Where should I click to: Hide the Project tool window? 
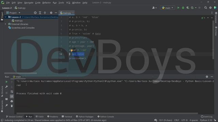(56, 13)
